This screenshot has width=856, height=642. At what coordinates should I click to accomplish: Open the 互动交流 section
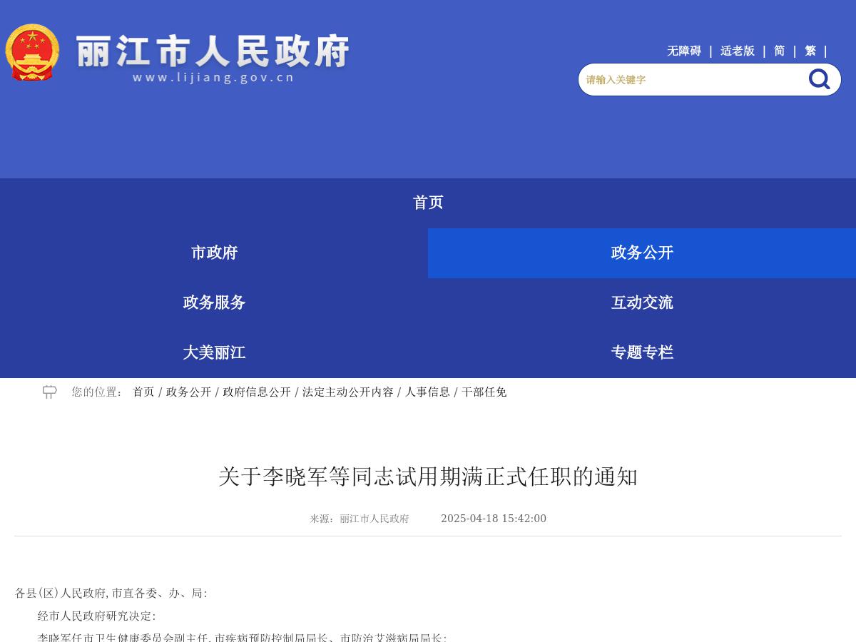click(x=642, y=302)
